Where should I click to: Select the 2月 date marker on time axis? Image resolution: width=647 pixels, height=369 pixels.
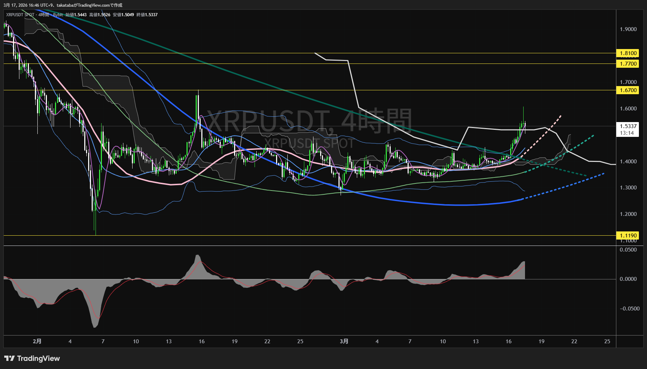(x=37, y=341)
